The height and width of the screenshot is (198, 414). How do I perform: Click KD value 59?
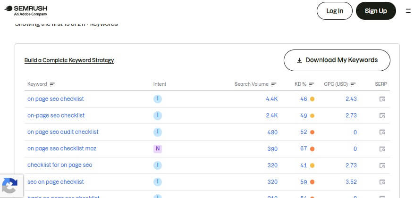[x=304, y=182]
